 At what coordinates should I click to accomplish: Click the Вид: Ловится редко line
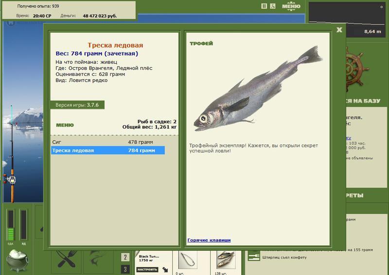point(82,80)
